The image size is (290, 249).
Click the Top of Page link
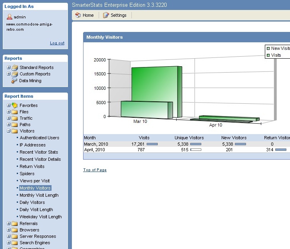(x=95, y=170)
